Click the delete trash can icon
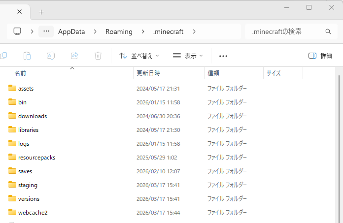 click(98, 56)
